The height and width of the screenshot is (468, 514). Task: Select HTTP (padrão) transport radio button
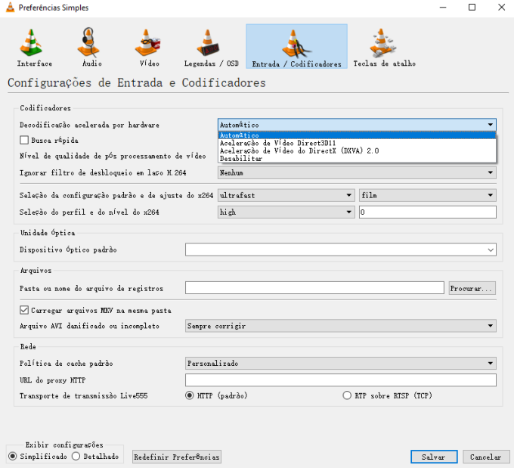(190, 395)
